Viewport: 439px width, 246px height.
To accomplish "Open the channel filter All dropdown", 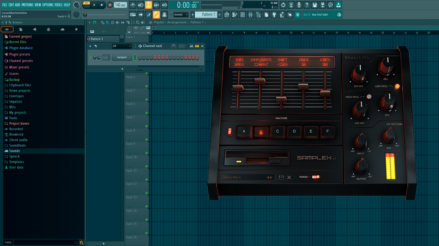I will 121,46.
